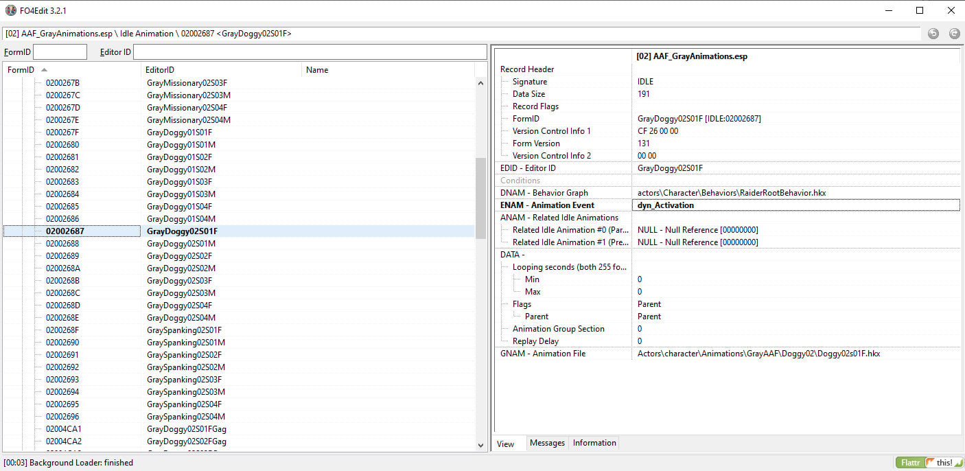Click Related Idle Animation #1 NULL value
Screen dimensions: 965x471
pyautogui.click(x=698, y=242)
